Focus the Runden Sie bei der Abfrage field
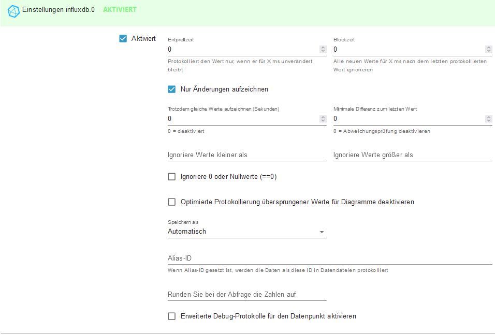Image resolution: width=495 pixels, height=335 pixels. [x=247, y=295]
